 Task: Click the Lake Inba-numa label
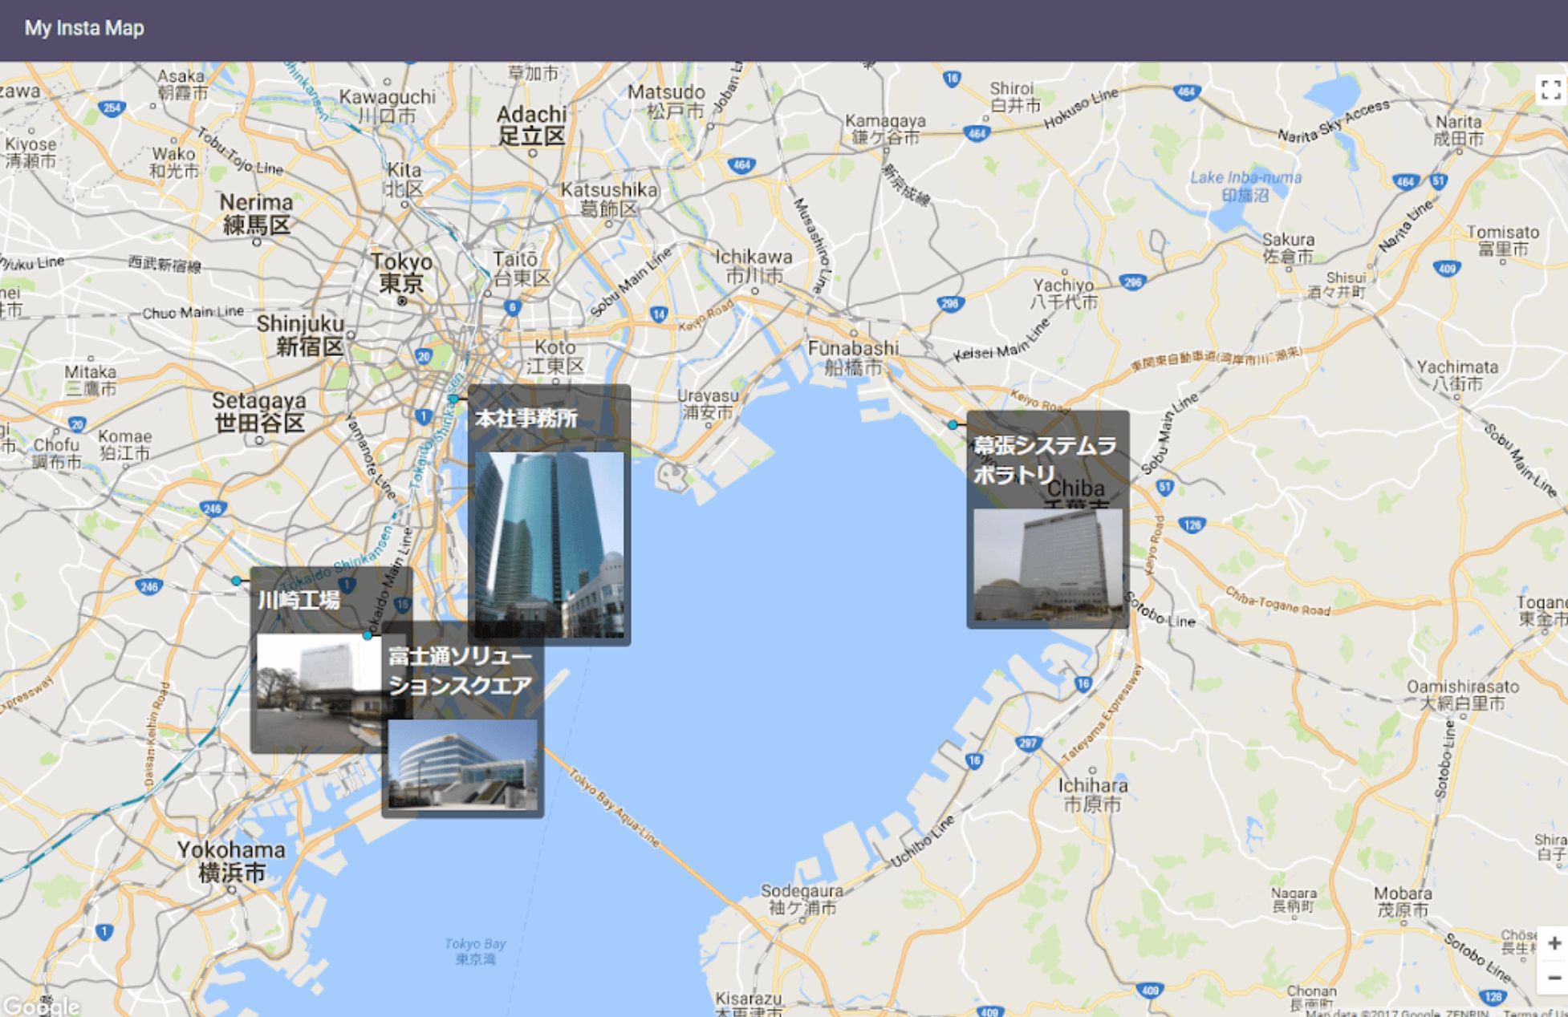pyautogui.click(x=1245, y=186)
